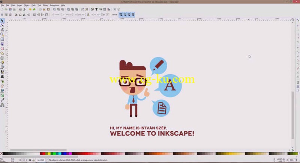Viewport: 300px width, 163px height.
Task: Click the no-color X swatch
Action: coord(1,154)
